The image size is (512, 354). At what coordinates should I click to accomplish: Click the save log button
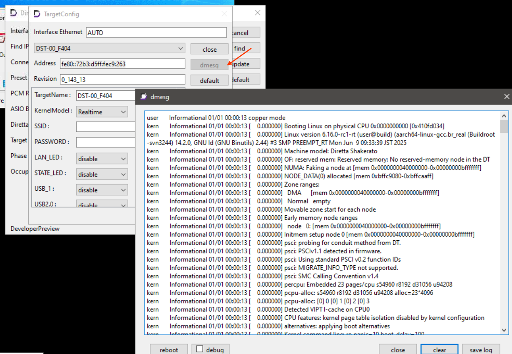tap(481, 350)
